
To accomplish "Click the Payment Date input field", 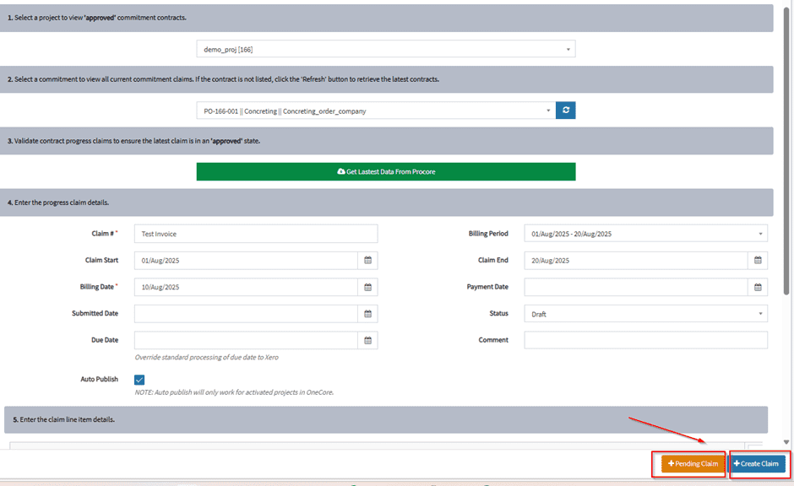I will (x=635, y=287).
